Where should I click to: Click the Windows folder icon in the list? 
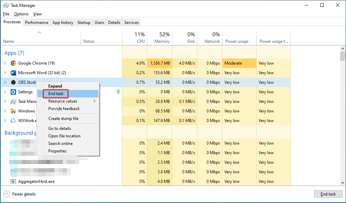point(13,111)
